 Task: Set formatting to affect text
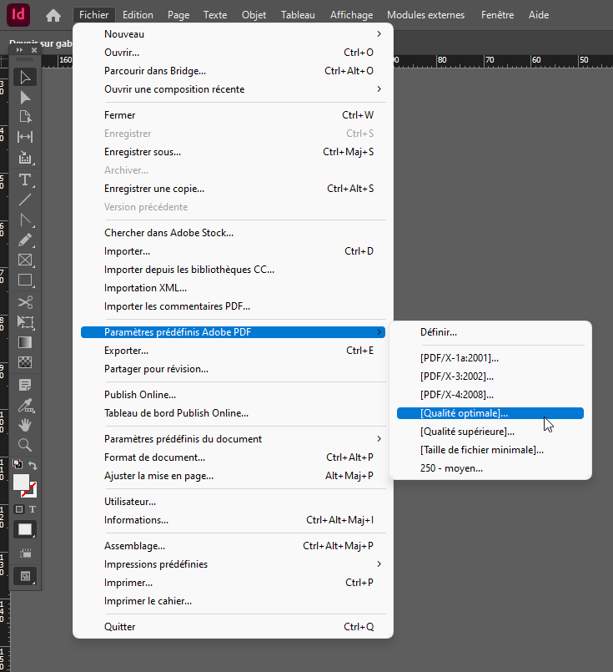pyautogui.click(x=33, y=509)
